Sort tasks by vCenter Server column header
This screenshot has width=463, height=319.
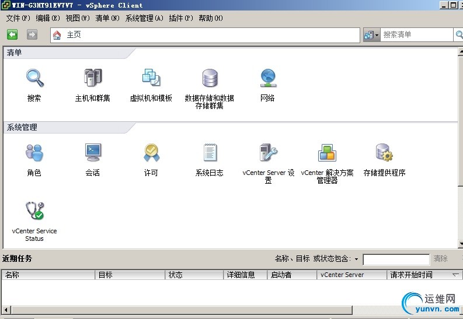click(x=352, y=275)
